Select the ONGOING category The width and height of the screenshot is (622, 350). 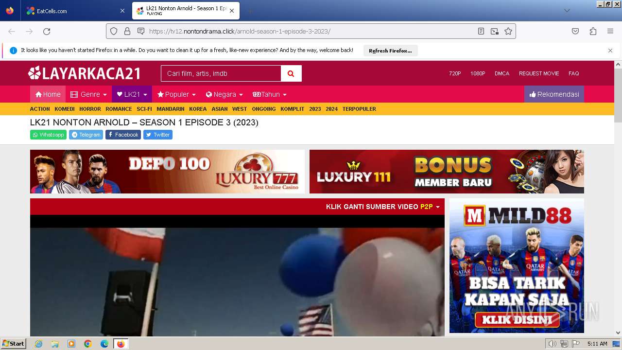[x=264, y=109]
